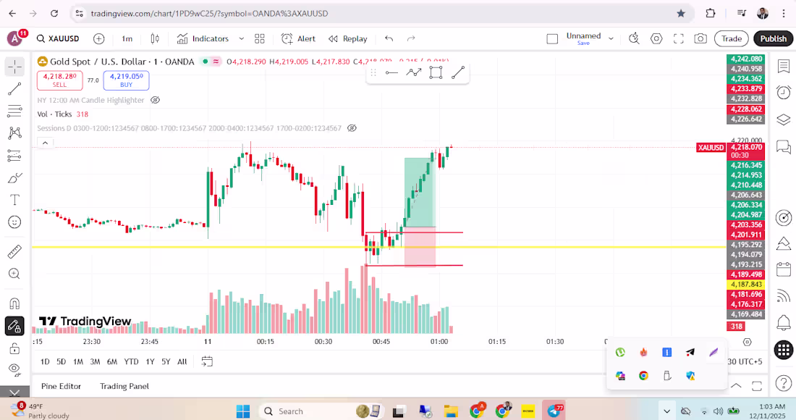The image size is (796, 420).
Task: Toggle visibility of NY 12:00 AM Candle Highlighter
Action: pos(154,100)
